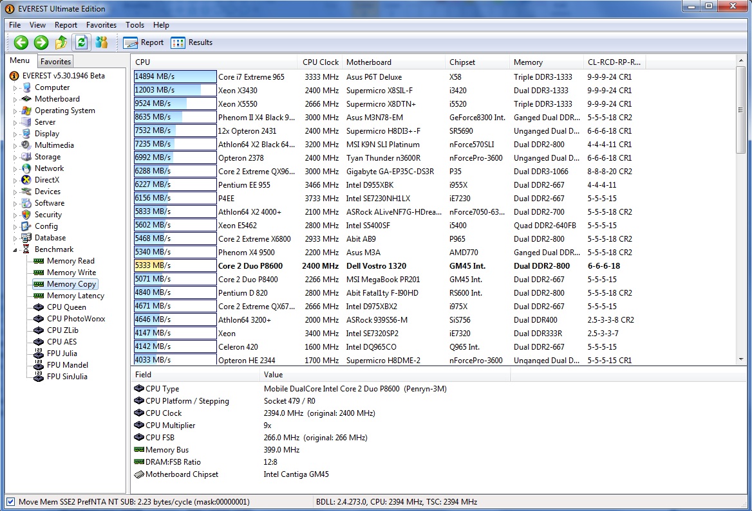Select the Memory Latency benchmark icon
752x511 pixels.
pos(39,296)
